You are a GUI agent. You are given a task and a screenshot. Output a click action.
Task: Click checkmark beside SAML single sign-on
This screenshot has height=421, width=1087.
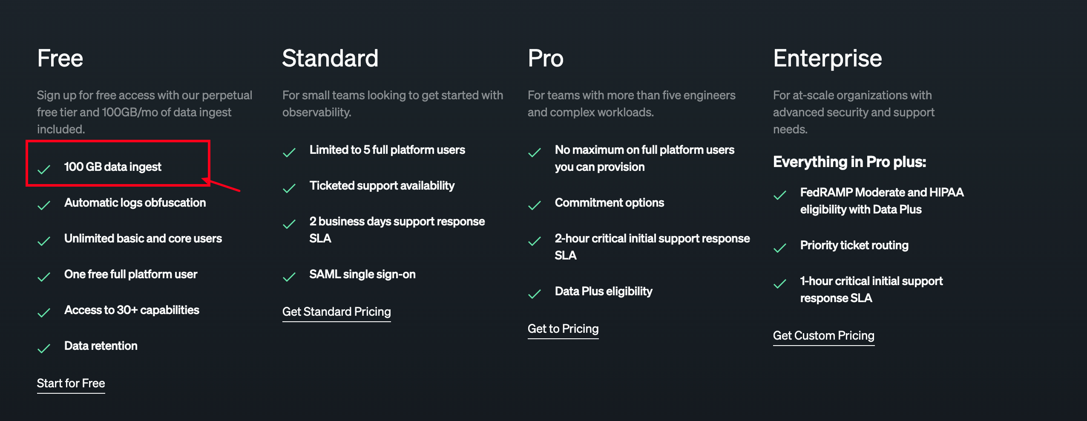point(289,277)
